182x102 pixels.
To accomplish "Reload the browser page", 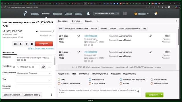I will pos(5,7).
